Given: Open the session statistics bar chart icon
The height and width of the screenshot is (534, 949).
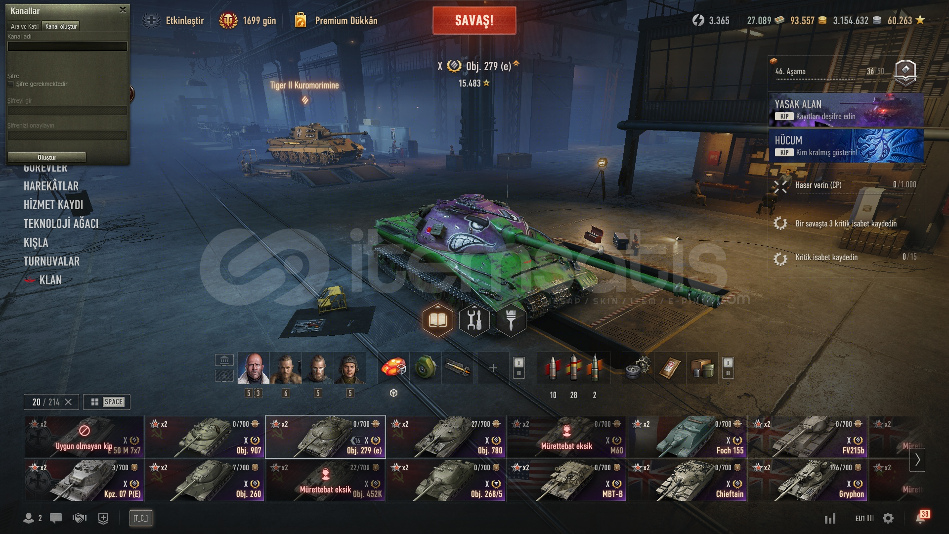Looking at the screenshot, I should 830,518.
